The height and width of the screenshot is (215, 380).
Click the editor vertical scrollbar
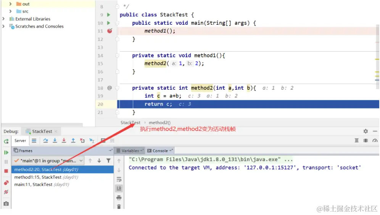point(377,57)
